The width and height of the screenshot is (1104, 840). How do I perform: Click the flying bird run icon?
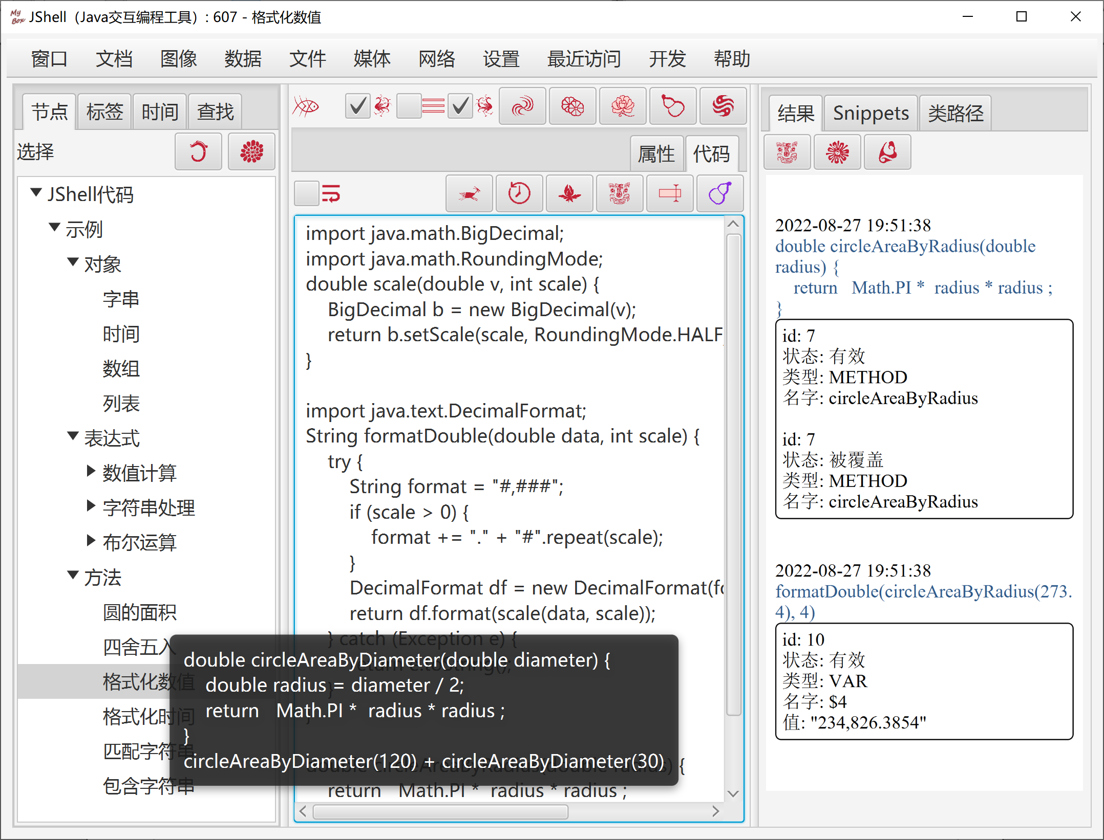point(470,193)
